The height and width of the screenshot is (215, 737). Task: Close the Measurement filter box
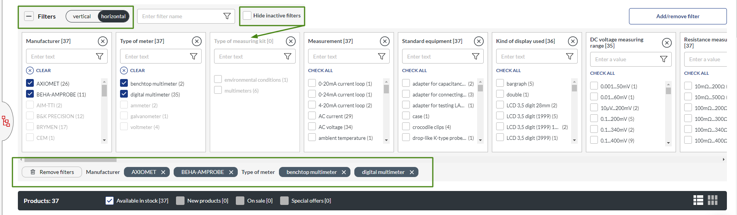385,41
